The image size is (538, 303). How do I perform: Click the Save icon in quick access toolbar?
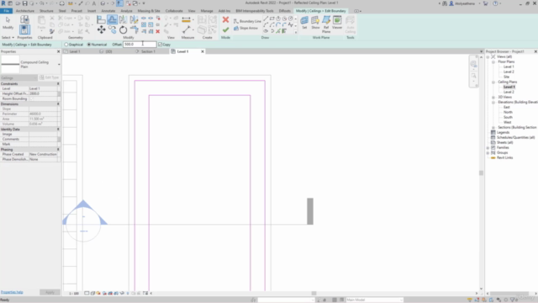coord(24,3)
